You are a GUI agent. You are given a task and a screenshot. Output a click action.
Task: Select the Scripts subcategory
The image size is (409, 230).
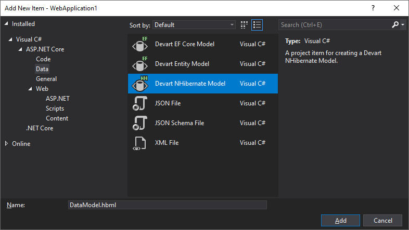click(x=55, y=109)
